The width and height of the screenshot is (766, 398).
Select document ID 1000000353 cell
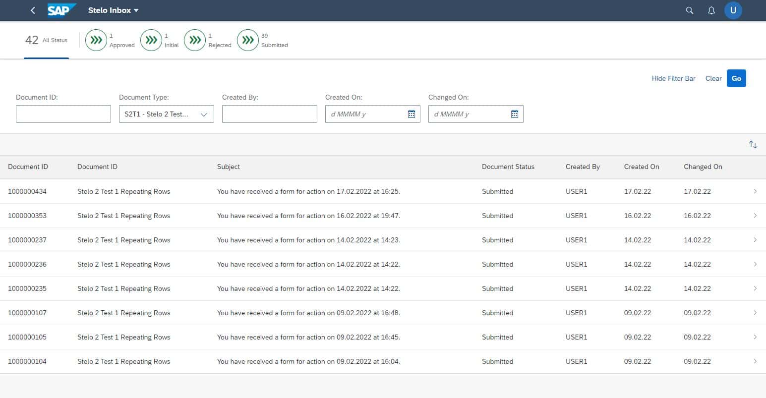27,216
